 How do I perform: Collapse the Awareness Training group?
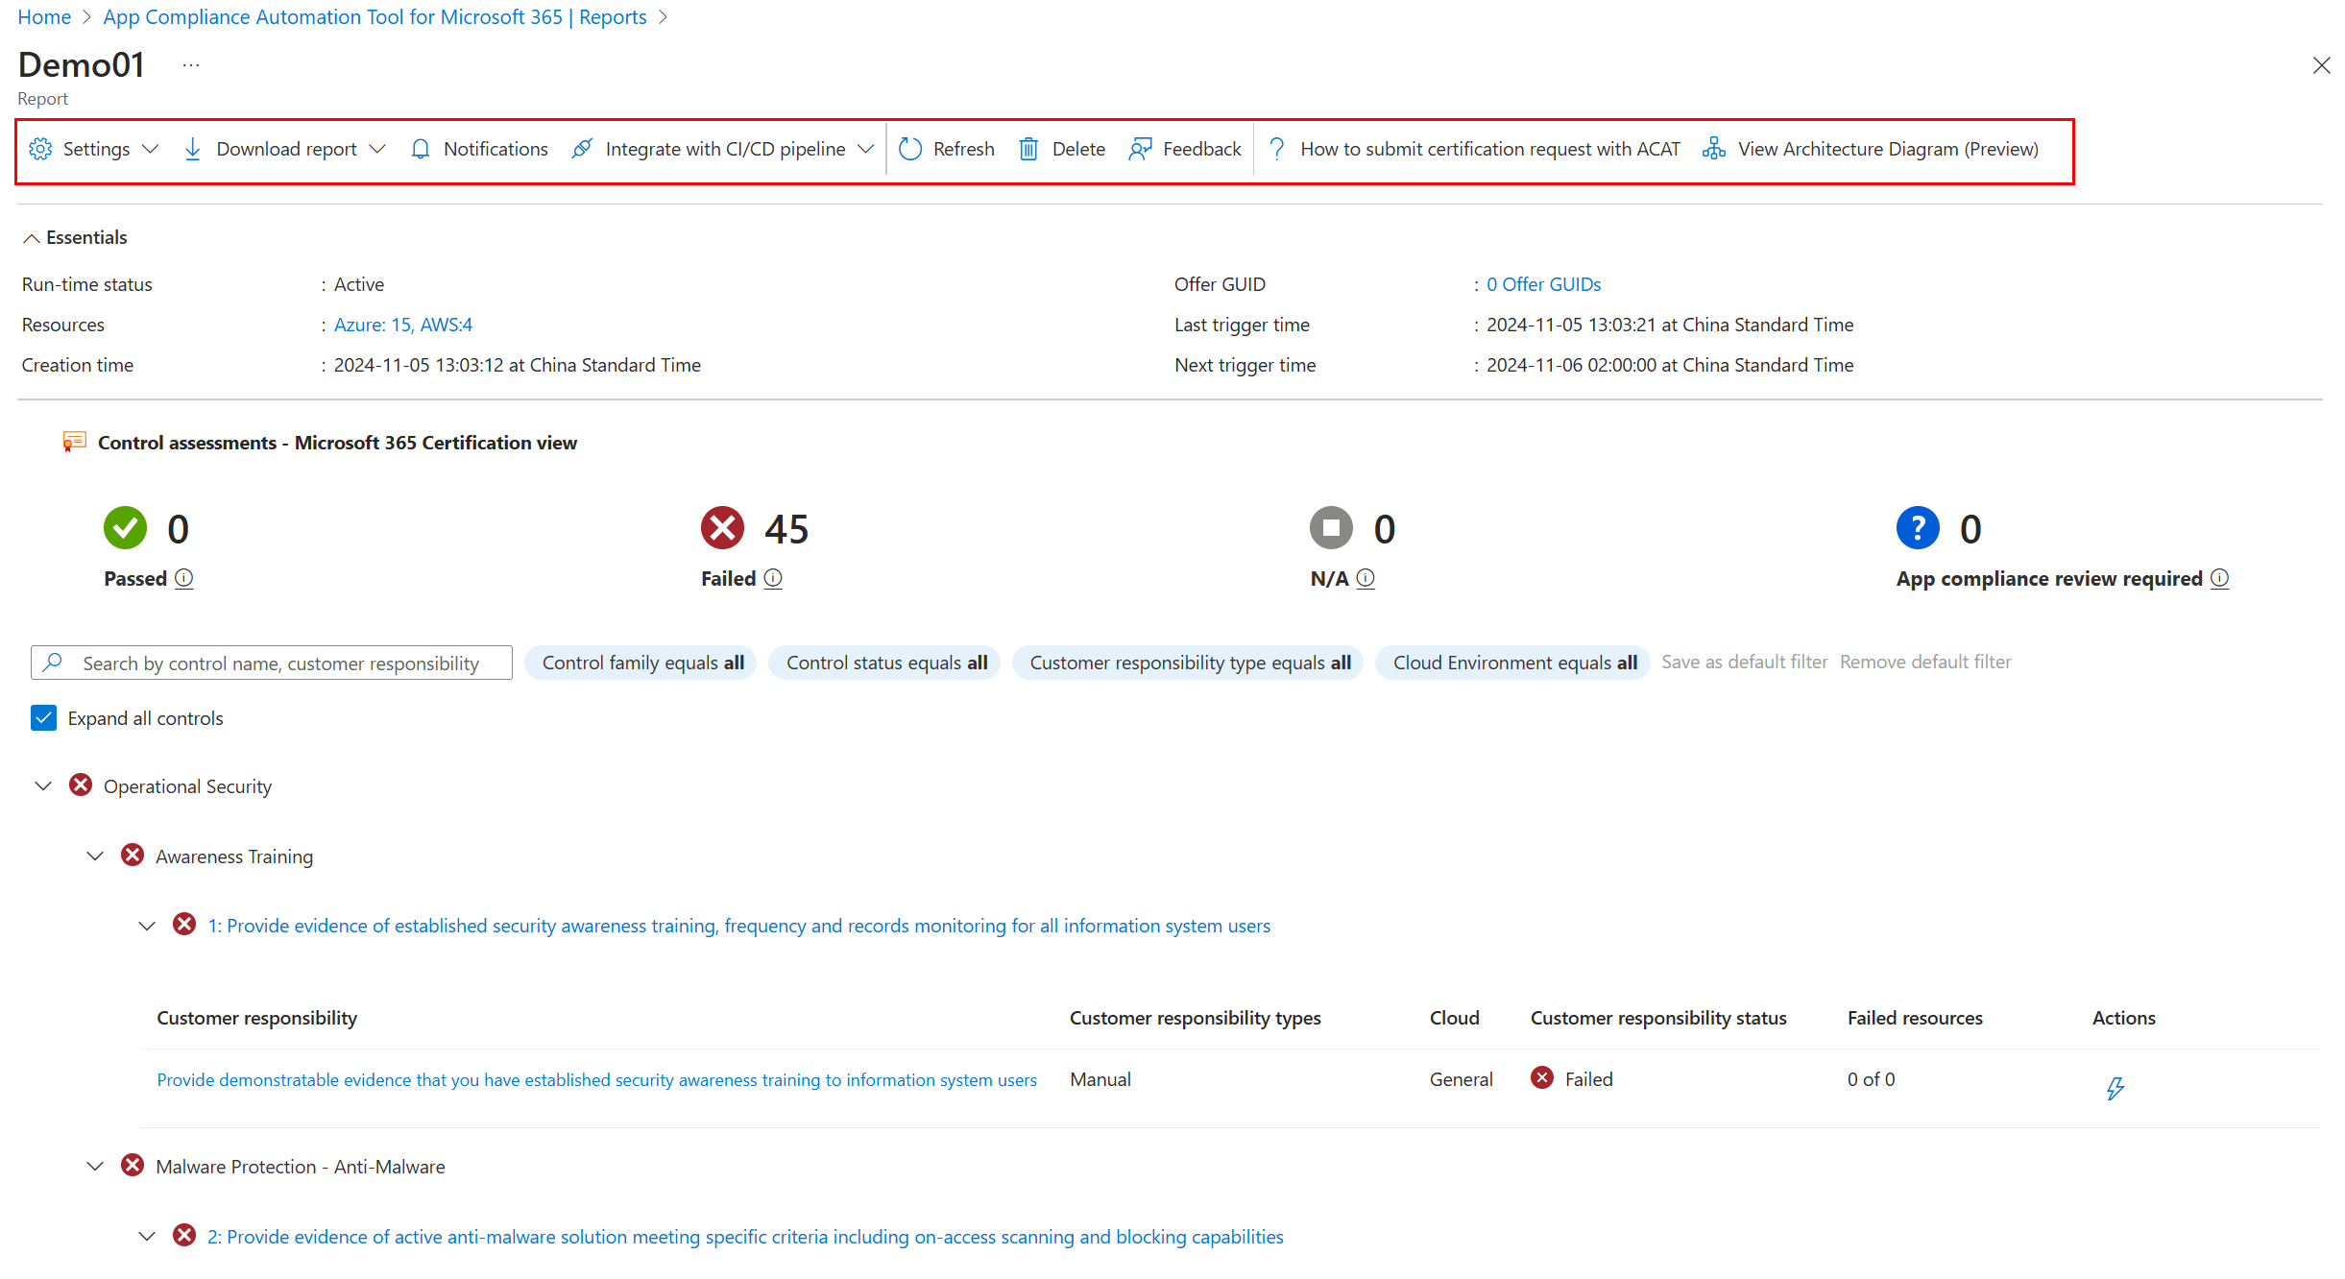[95, 856]
